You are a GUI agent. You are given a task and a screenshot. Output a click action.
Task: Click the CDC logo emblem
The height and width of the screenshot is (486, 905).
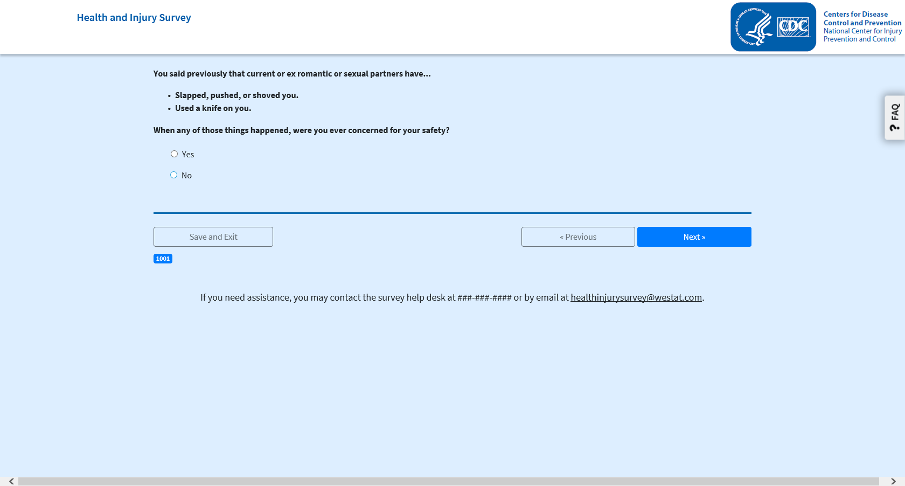[x=793, y=27]
